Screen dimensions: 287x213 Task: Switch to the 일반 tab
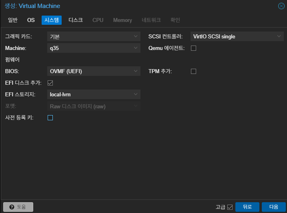(x=13, y=20)
